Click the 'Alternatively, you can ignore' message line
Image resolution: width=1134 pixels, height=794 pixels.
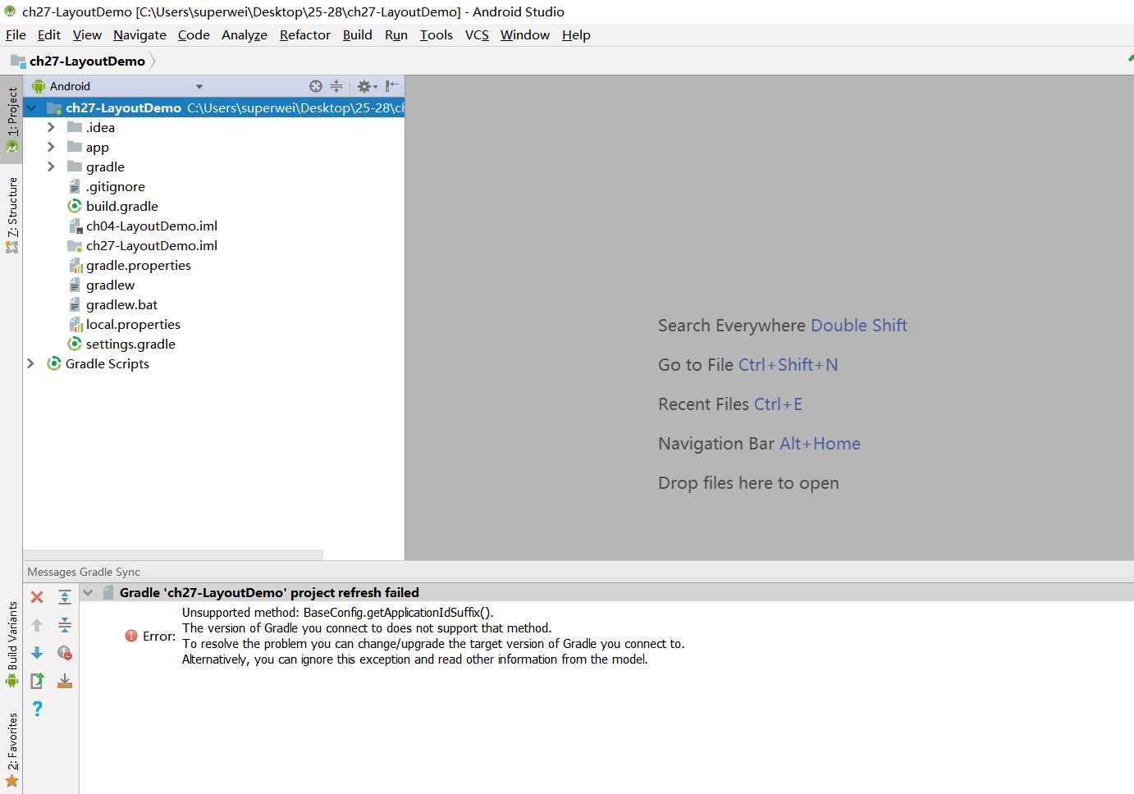[415, 659]
